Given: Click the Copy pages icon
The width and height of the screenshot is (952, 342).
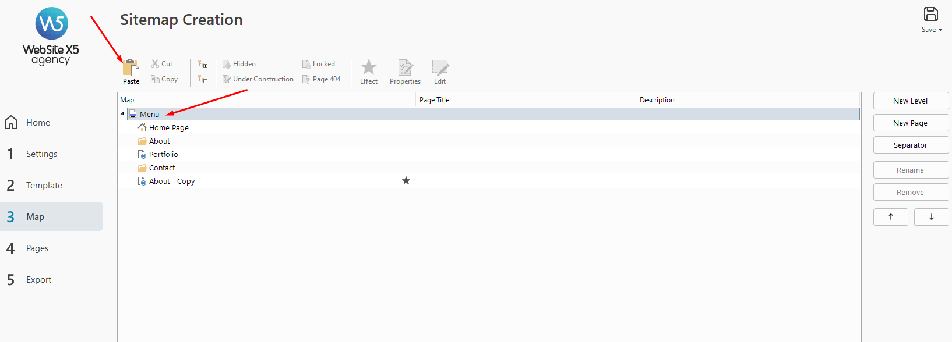Looking at the screenshot, I should pos(155,79).
